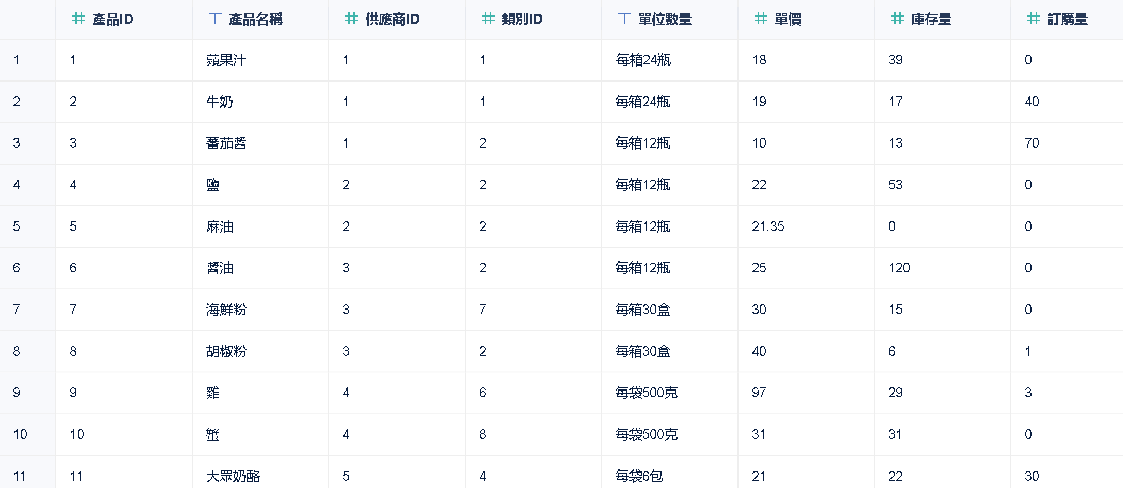Click the 蘋果汁 product name cell
The width and height of the screenshot is (1123, 488).
226,60
